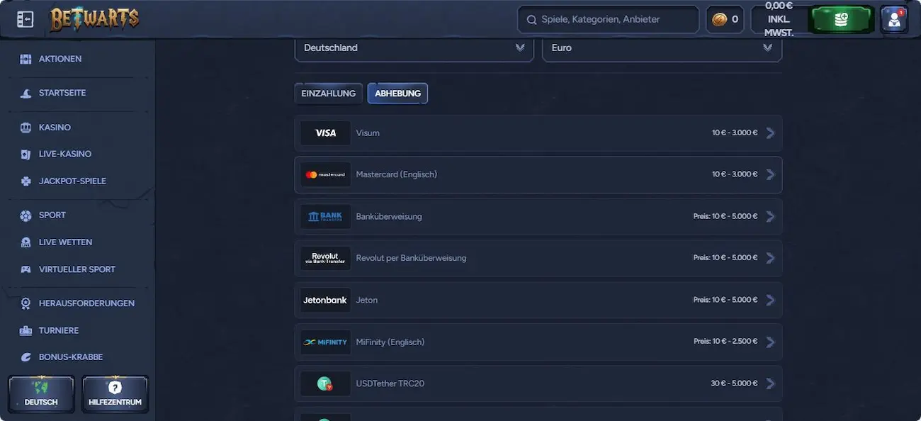921x421 pixels.
Task: Click the Revolut per Banküberweisung label
Action: point(411,258)
